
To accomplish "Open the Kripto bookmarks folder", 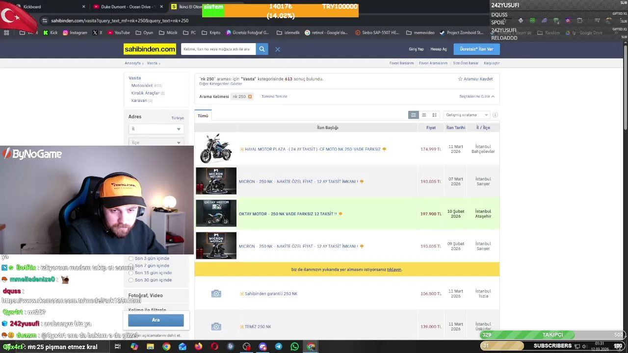I will pos(211,33).
